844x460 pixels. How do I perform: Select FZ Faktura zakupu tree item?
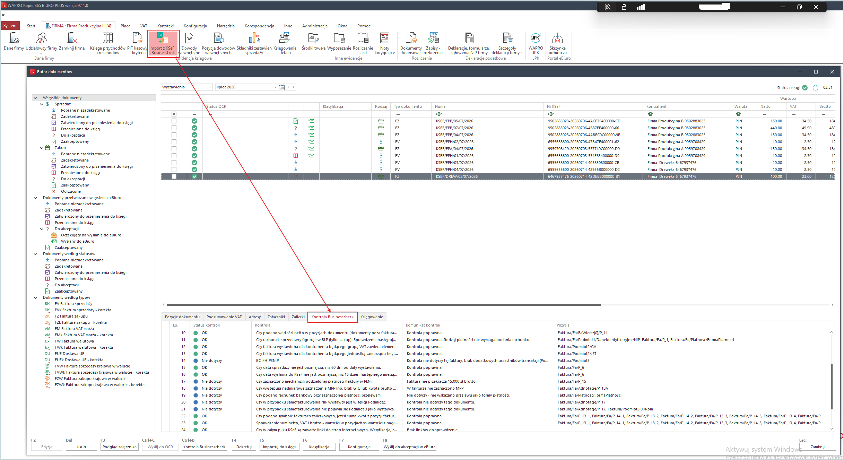71,316
